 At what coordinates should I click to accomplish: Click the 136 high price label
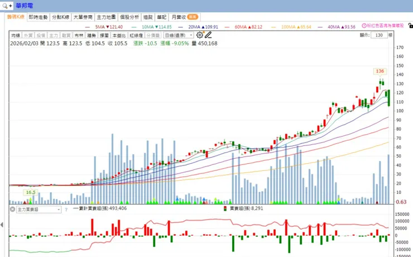tap(380, 71)
